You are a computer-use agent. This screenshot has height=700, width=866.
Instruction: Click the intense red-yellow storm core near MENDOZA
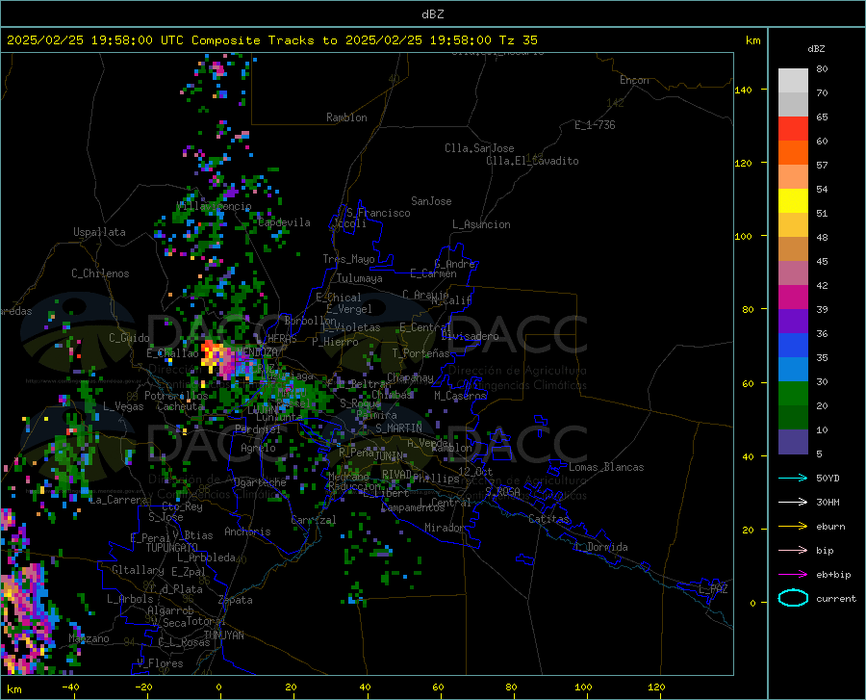tap(212, 352)
